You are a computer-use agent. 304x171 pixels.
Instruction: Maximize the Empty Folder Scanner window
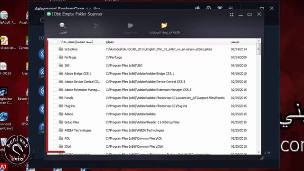[249, 15]
